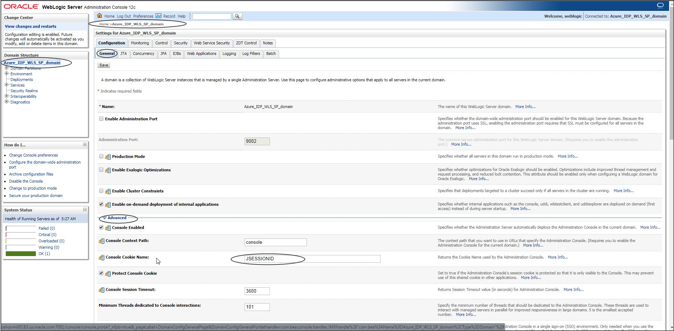
Task: Open Archive configuration files help link
Action: [x=31, y=174]
